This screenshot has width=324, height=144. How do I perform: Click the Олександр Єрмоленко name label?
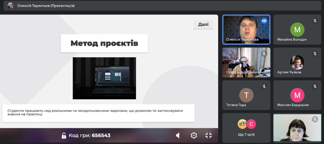[x=246, y=72]
